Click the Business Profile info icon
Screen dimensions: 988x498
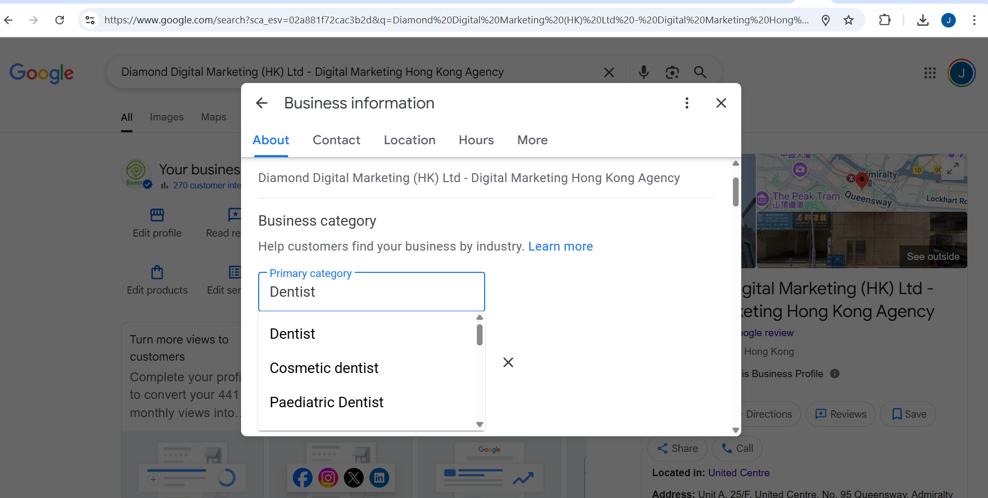click(835, 374)
